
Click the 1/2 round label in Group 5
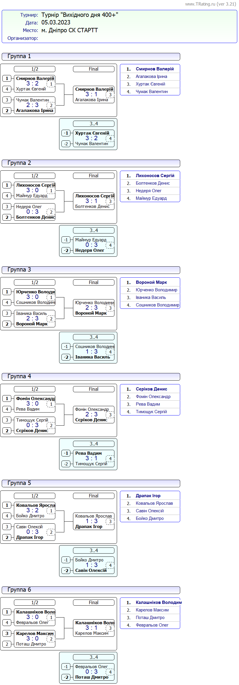pyautogui.click(x=34, y=496)
